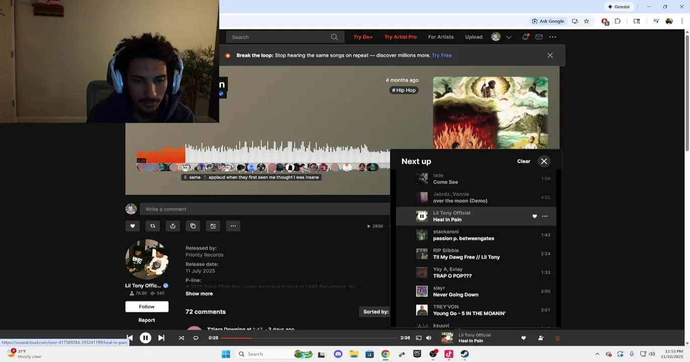The width and height of the screenshot is (690, 362).
Task: Skip to the previous track
Action: tap(130, 338)
